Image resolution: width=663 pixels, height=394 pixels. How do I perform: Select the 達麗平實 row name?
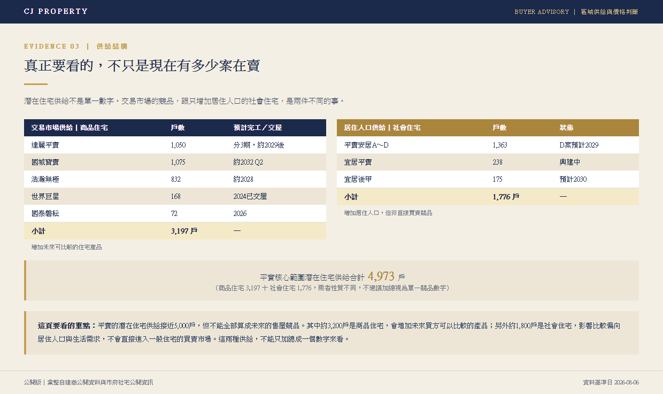point(45,145)
